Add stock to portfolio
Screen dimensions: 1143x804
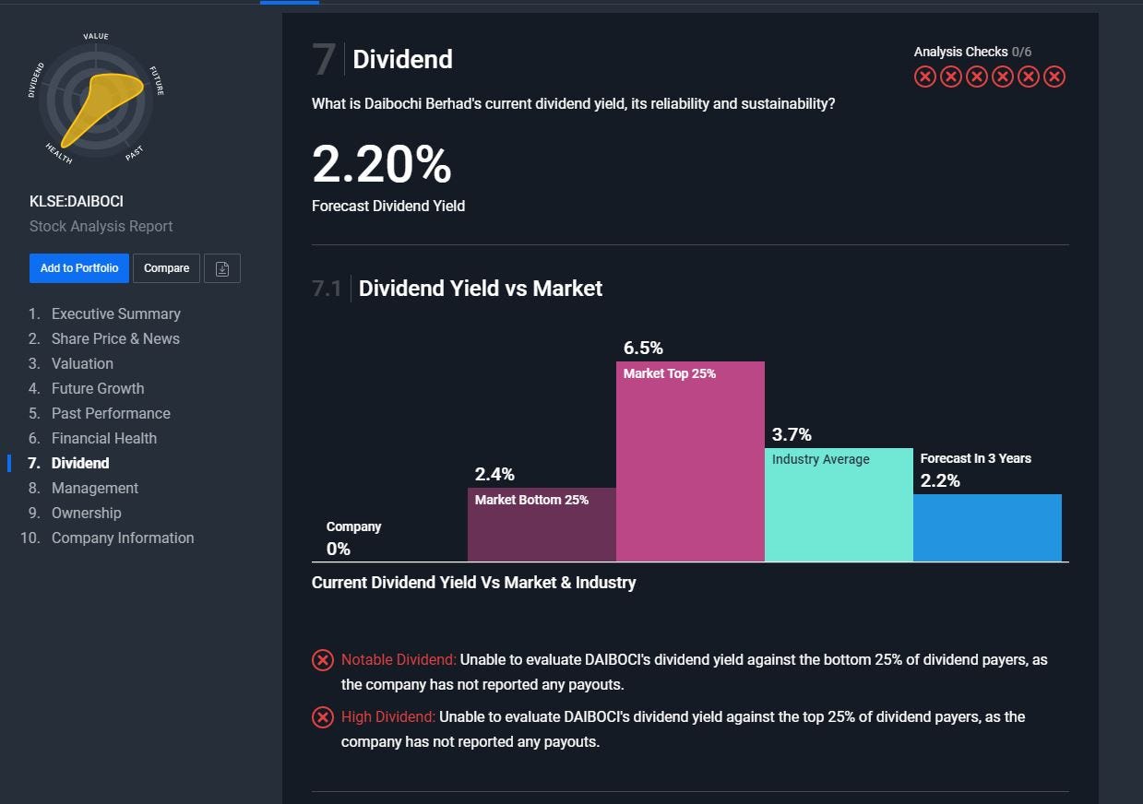click(x=79, y=268)
